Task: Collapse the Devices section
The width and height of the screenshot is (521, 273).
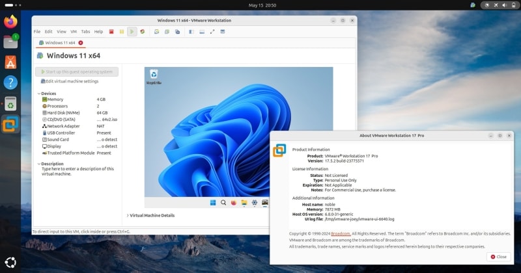Action: click(x=38, y=93)
